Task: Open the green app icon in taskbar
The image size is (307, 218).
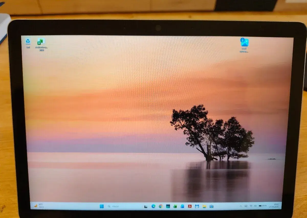Action: click(175, 206)
